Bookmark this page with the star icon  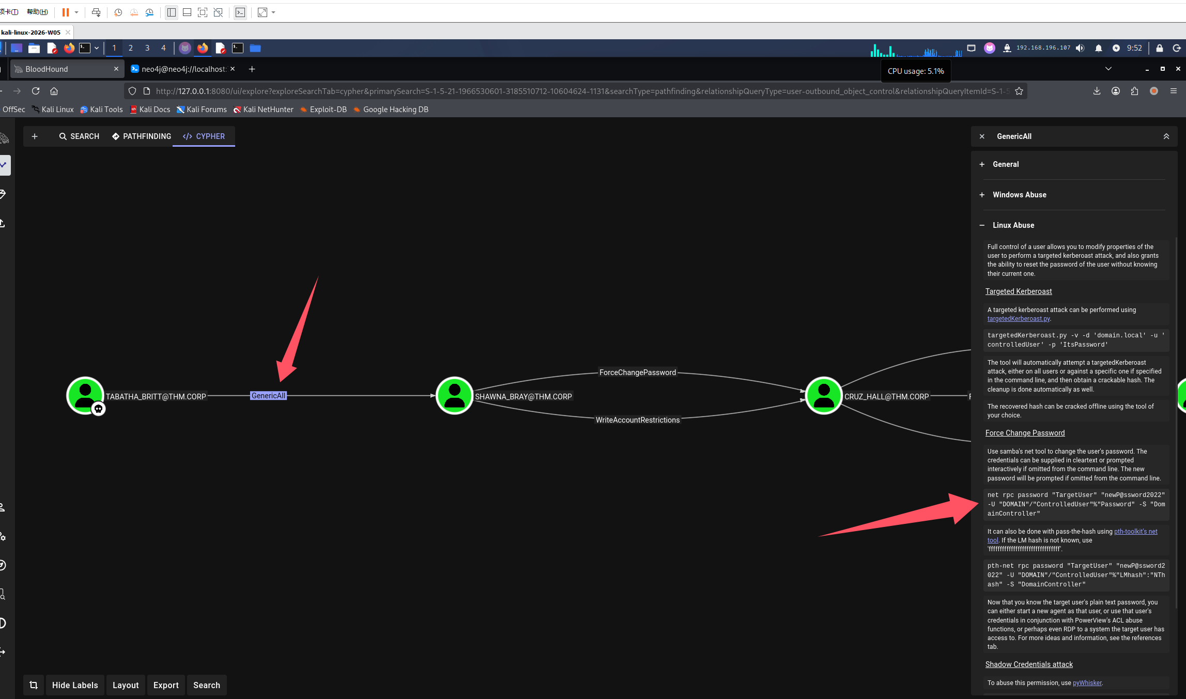tap(1019, 91)
